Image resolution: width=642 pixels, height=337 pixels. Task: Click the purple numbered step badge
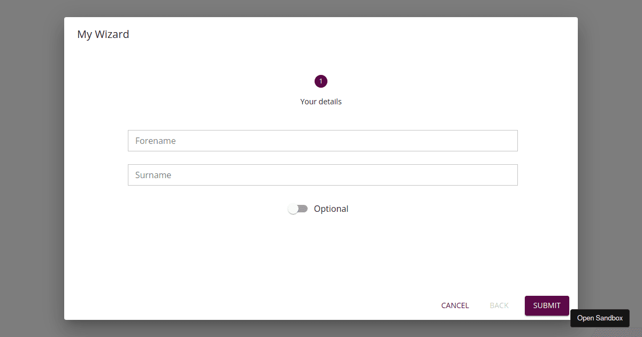[320, 81]
